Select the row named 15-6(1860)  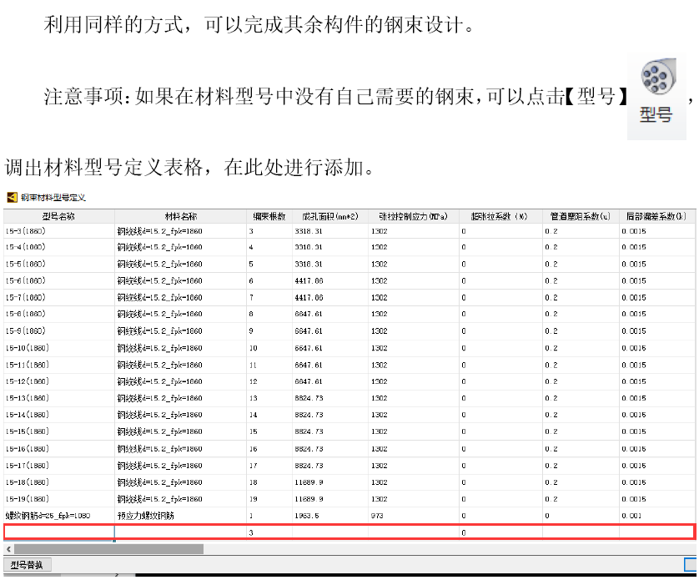pos(349,280)
